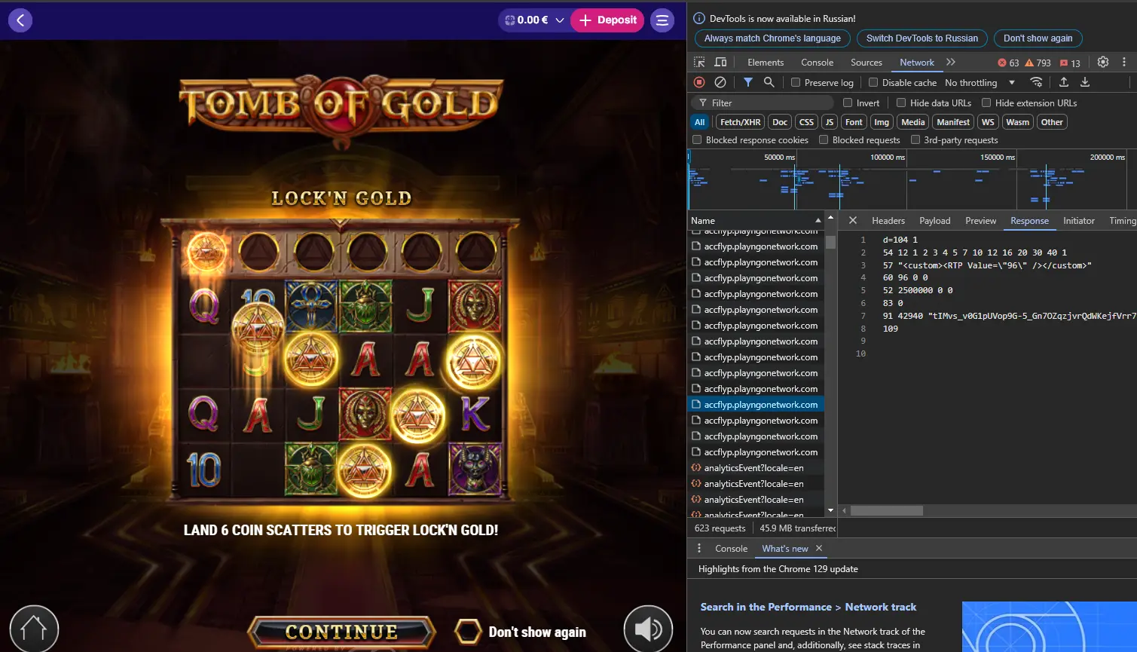Image resolution: width=1137 pixels, height=652 pixels.
Task: Click the 100000 ms timeline overview marker
Action: pyautogui.click(x=887, y=157)
